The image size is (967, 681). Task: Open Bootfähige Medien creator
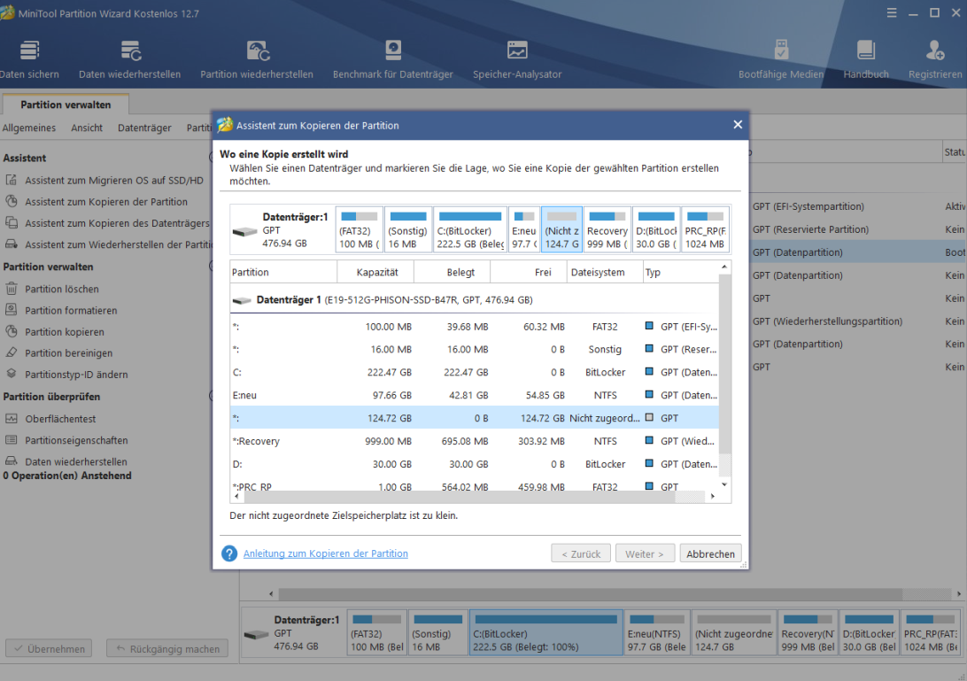(781, 60)
